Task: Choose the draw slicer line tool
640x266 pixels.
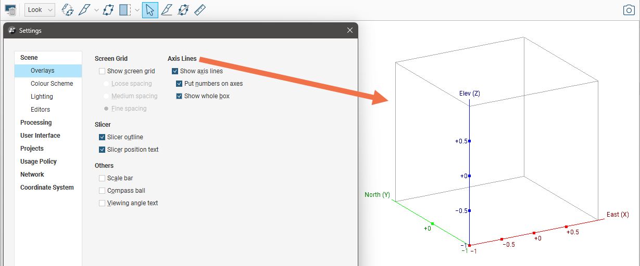Action: [x=167, y=10]
